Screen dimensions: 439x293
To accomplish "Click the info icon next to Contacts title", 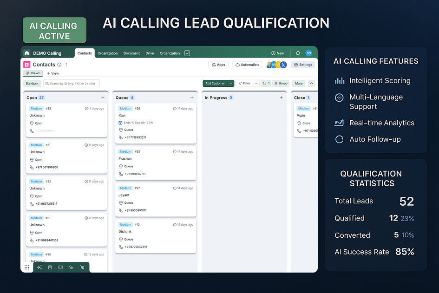I will 59,65.
